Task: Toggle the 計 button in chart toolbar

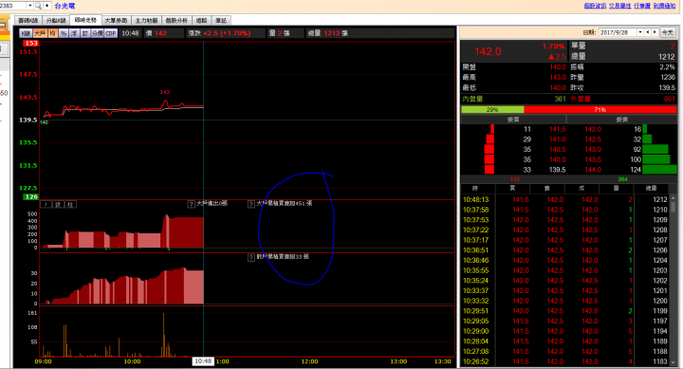Action: 85,33
